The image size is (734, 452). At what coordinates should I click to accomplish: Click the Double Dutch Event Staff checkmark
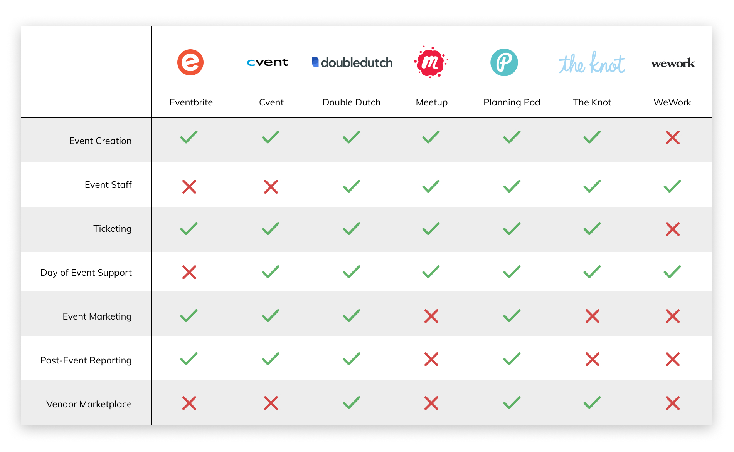(352, 186)
